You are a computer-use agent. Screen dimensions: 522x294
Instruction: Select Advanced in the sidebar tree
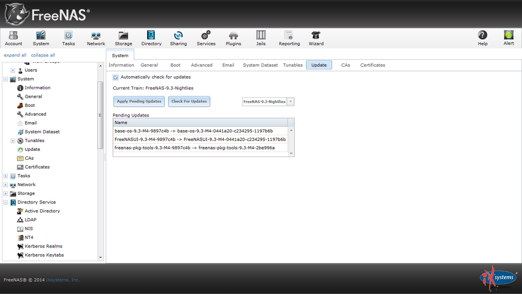[x=32, y=114]
